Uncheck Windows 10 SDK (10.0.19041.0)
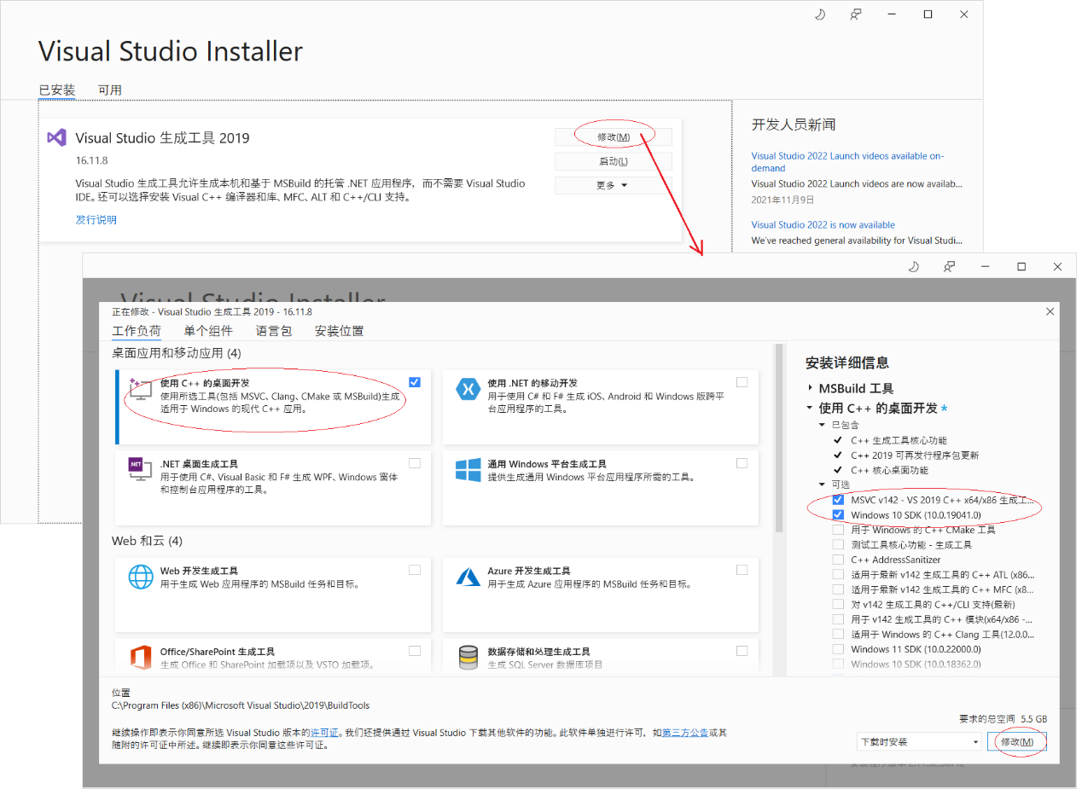The width and height of the screenshot is (1082, 795). (837, 514)
